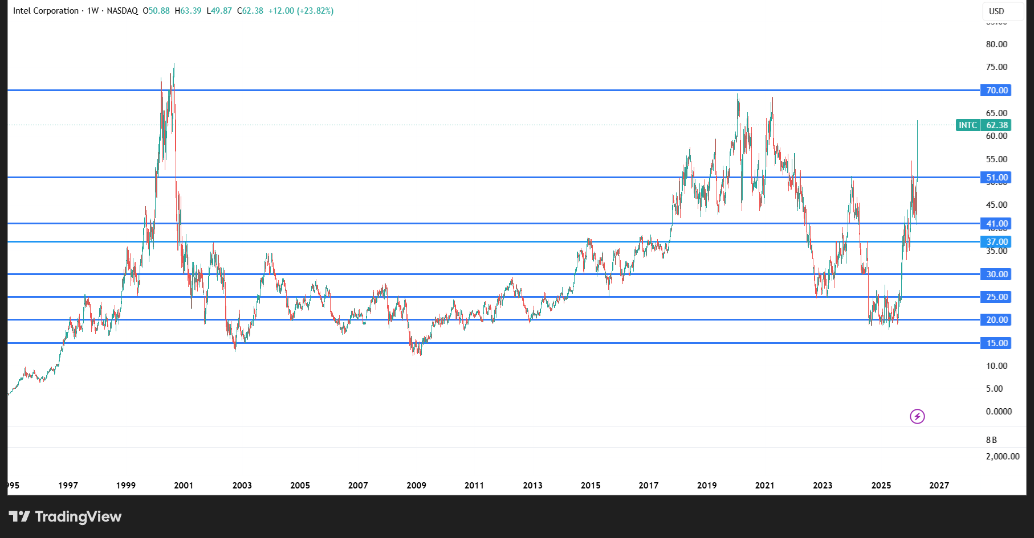Click the TradingView logo link
1034x538 pixels.
65,516
